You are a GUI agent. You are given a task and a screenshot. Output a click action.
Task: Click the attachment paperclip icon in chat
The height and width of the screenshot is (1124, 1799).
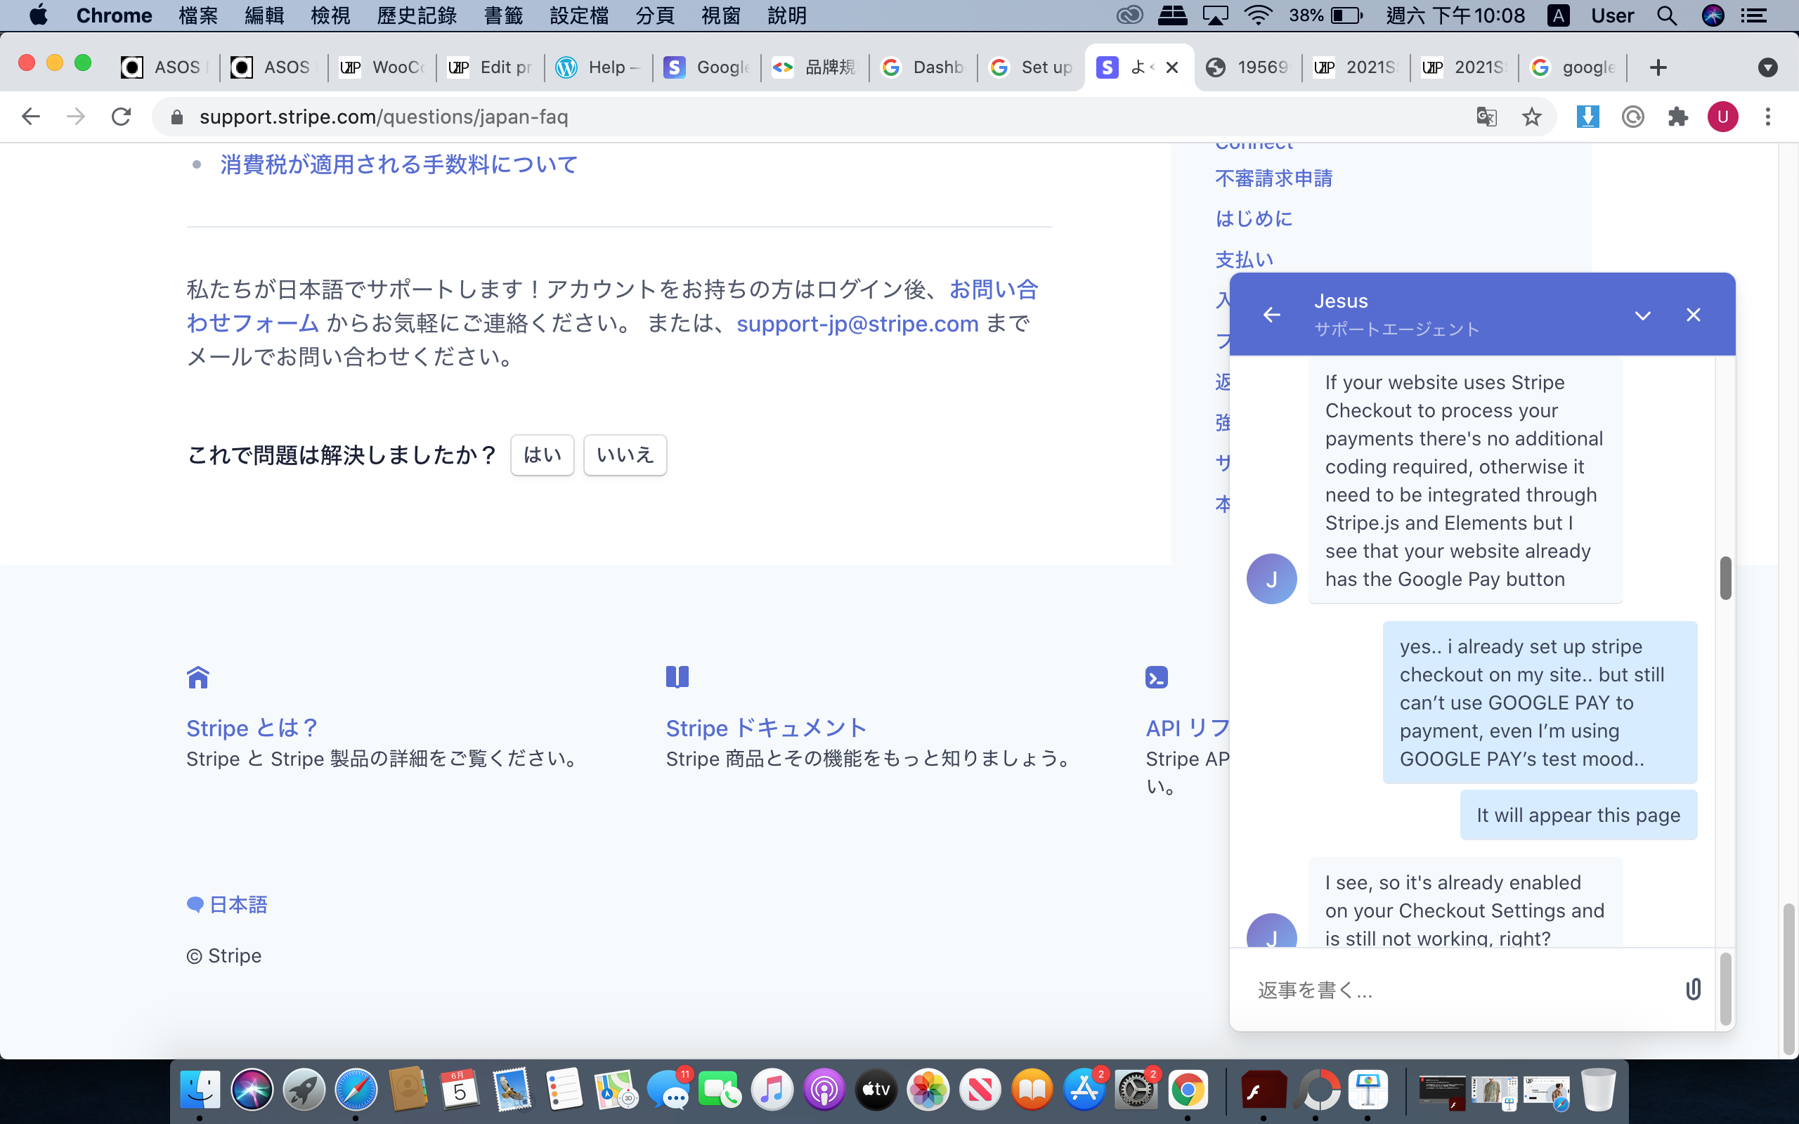[x=1693, y=988]
